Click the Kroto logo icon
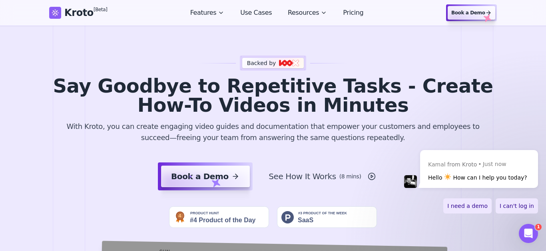The height and width of the screenshot is (251, 546). 55,13
